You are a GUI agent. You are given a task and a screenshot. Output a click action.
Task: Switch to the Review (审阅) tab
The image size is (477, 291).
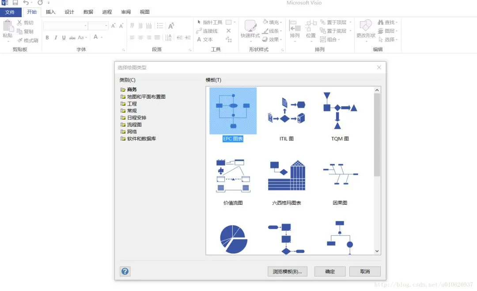pyautogui.click(x=126, y=12)
